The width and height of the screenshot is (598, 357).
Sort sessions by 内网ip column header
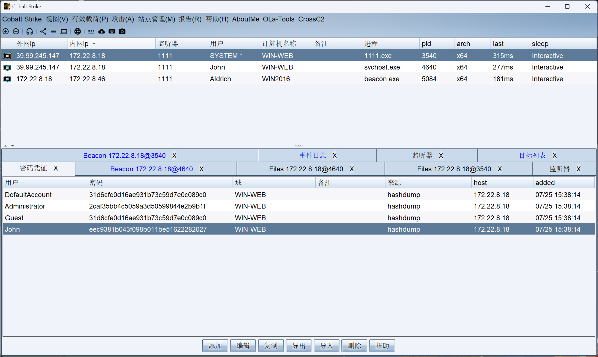[111, 44]
